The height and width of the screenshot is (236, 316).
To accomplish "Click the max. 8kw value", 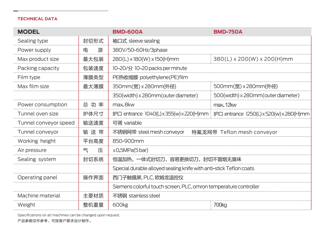I will pos(123,105).
